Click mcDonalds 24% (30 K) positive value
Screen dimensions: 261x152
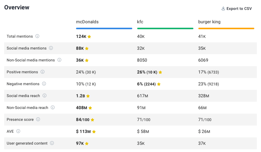point(86,72)
